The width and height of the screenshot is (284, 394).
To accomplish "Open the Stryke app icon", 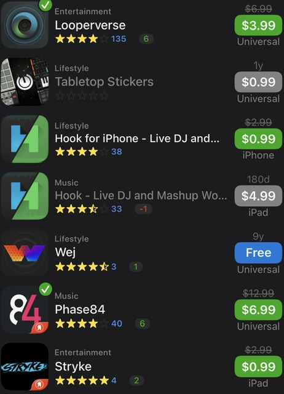I will click(25, 367).
